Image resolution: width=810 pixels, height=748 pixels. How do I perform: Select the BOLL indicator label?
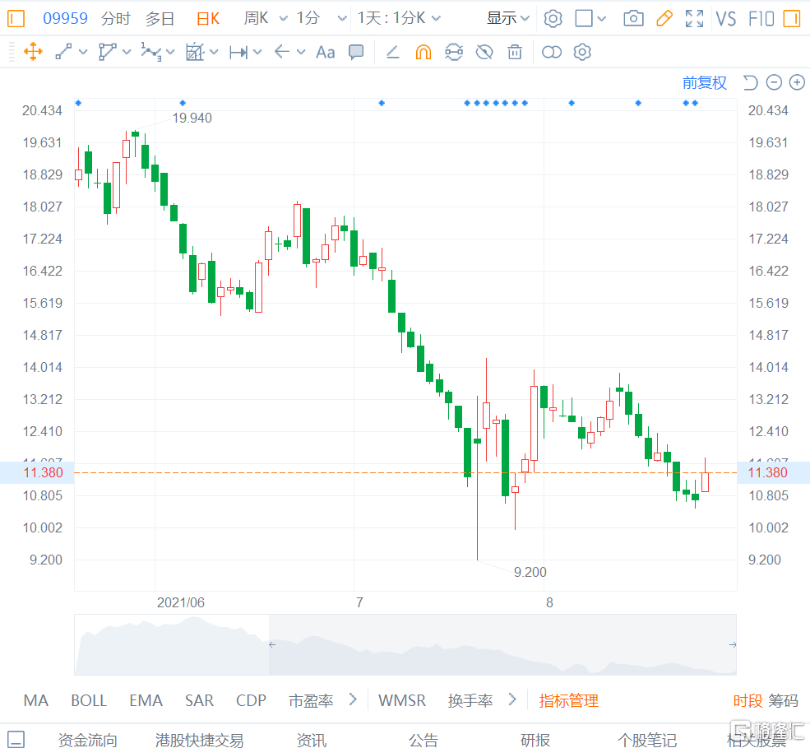pyautogui.click(x=88, y=700)
